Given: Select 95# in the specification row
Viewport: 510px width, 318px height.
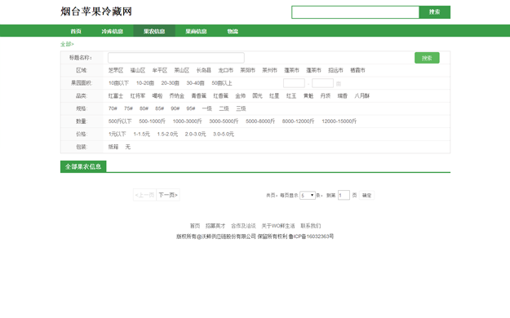Looking at the screenshot, I should [191, 108].
